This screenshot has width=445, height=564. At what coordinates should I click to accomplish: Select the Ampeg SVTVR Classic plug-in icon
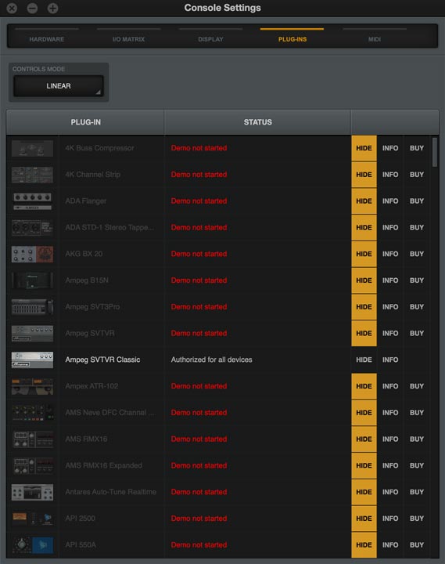click(x=32, y=360)
